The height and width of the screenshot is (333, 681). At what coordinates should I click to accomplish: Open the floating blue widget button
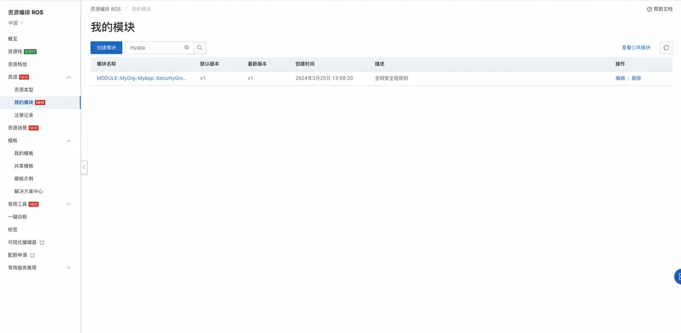coord(677,277)
